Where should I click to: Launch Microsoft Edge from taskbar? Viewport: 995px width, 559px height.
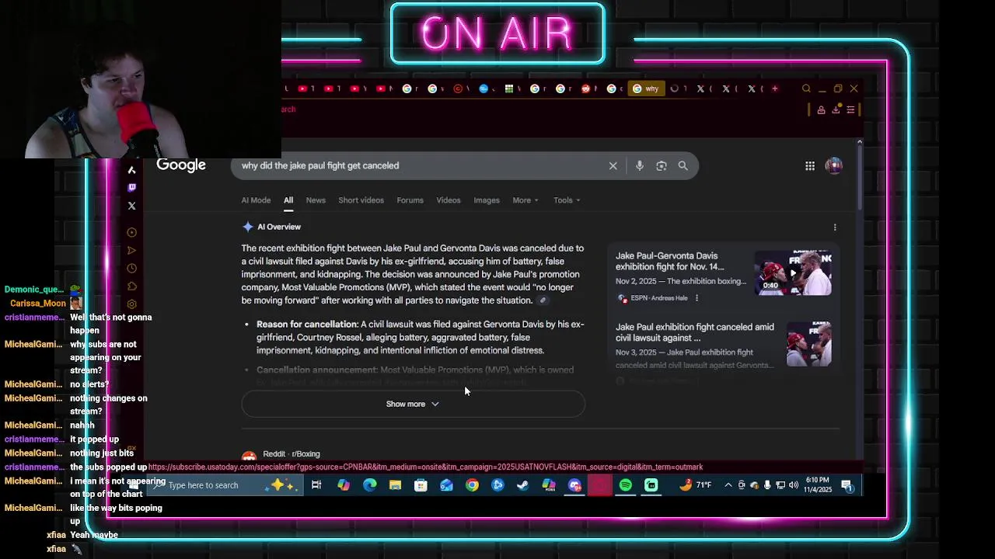tap(369, 485)
